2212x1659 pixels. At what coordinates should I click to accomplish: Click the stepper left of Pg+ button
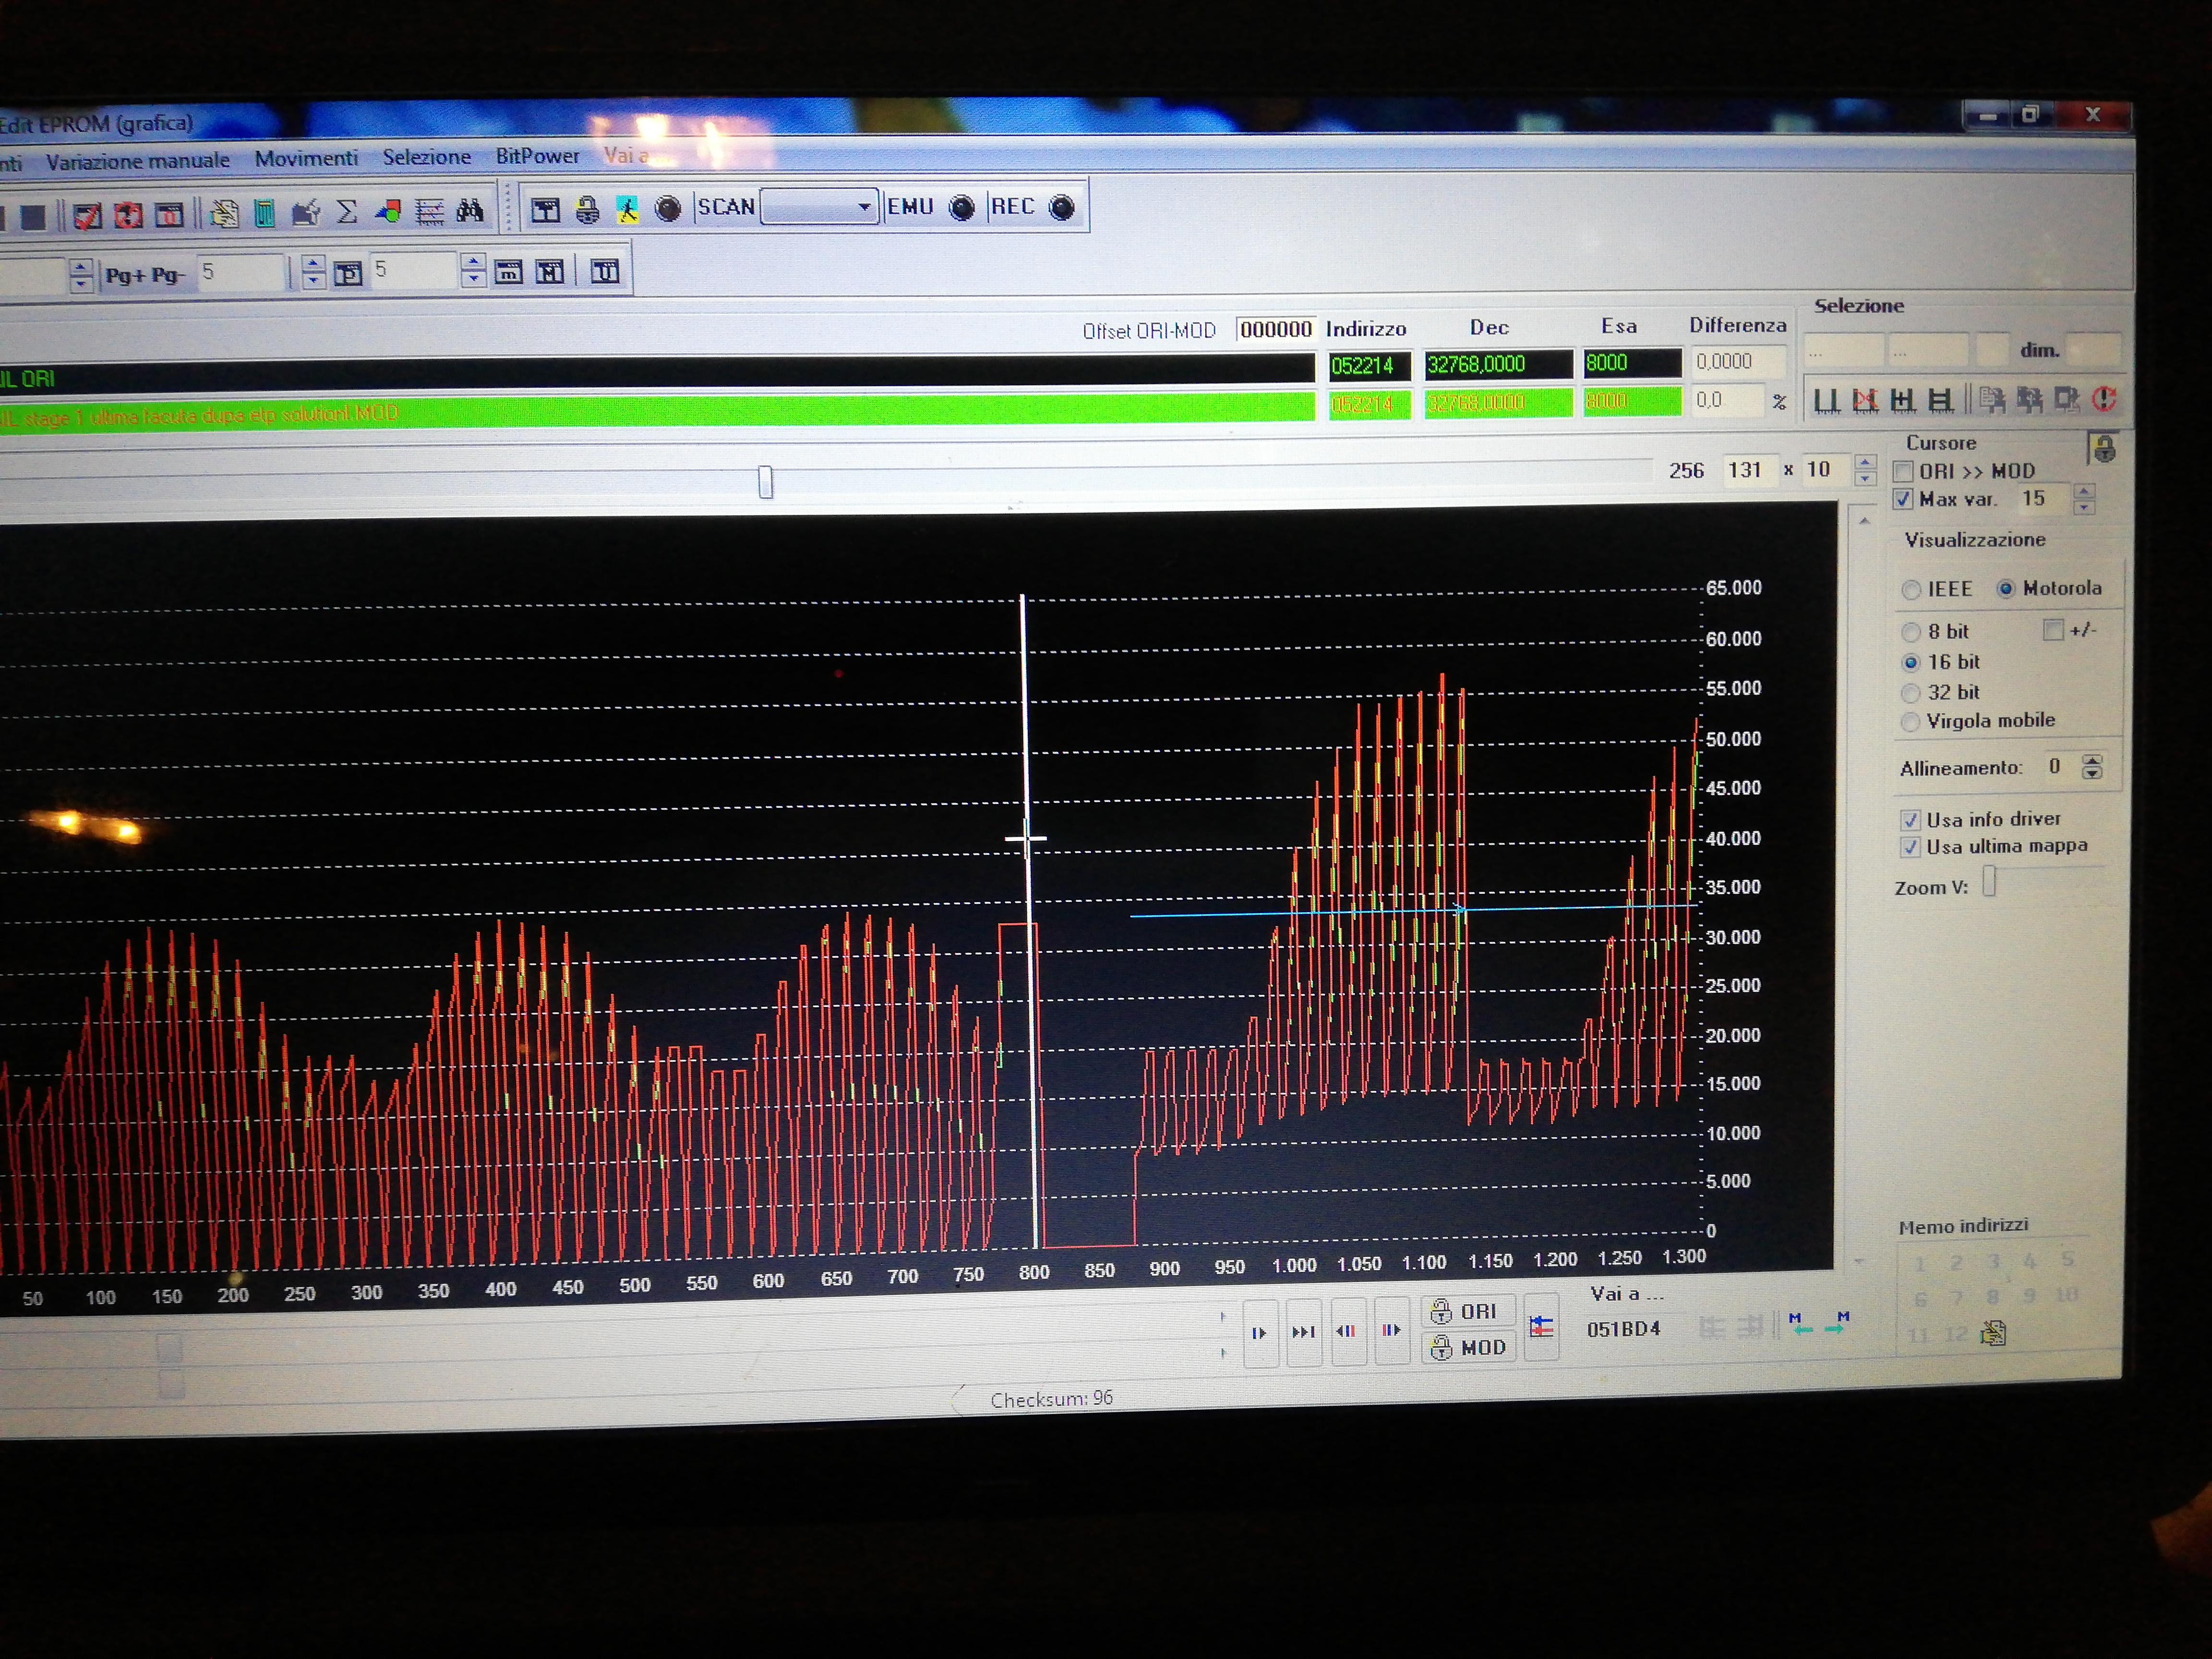(81, 275)
